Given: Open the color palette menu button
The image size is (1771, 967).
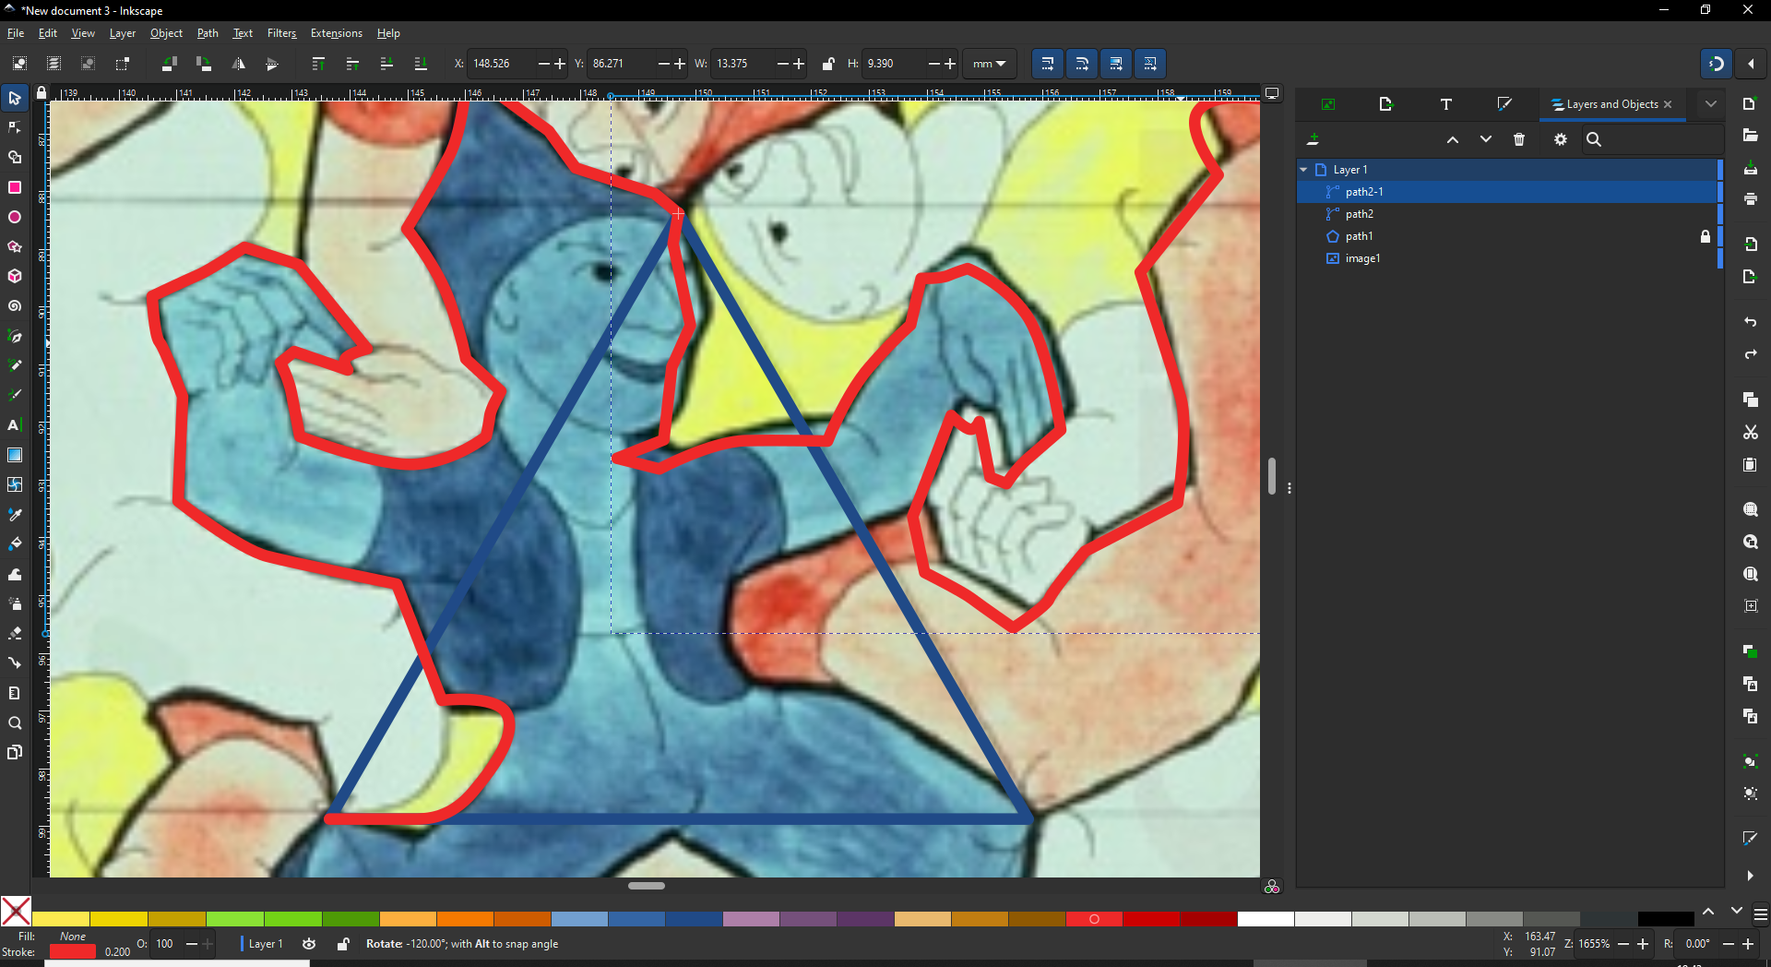Looking at the screenshot, I should 1760,914.
